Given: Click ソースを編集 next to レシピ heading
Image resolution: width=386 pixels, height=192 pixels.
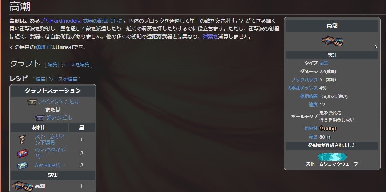Looking at the screenshot, I should pyautogui.click(x=63, y=79).
